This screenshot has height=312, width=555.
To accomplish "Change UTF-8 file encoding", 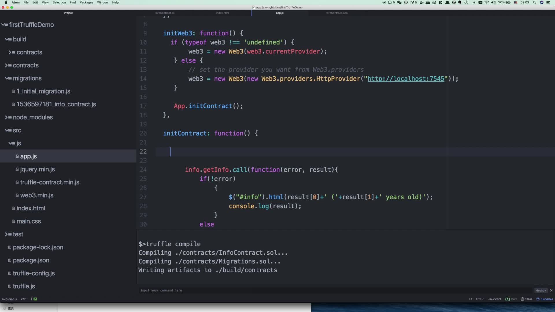I will point(480,299).
